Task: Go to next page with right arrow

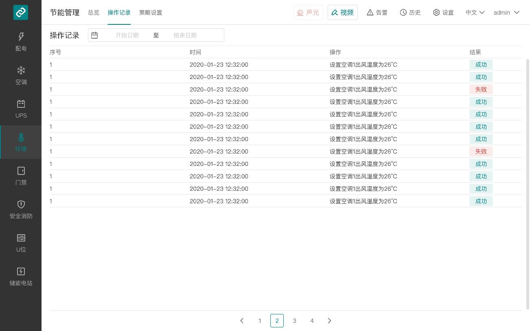Action: [x=329, y=321]
